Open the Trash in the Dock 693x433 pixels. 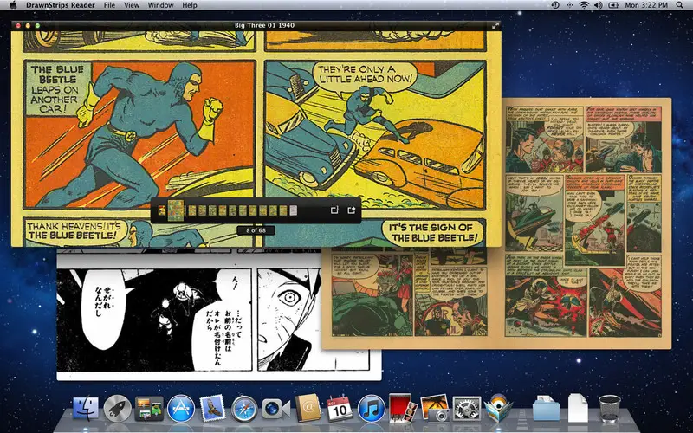click(610, 408)
